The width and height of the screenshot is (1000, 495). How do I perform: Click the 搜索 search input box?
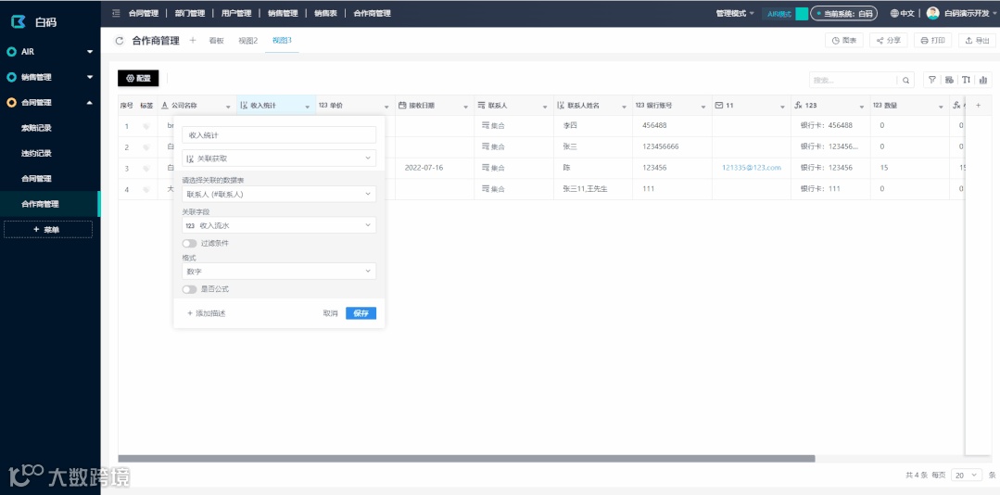[854, 80]
